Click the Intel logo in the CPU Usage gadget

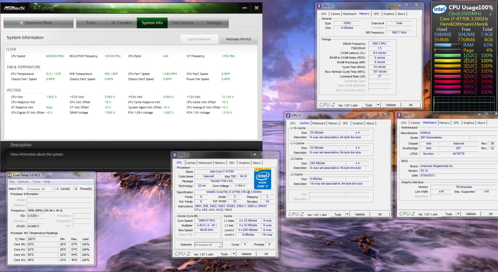tap(440, 10)
